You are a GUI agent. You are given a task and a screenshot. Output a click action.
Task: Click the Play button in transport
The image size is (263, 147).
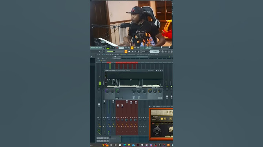pos(111,48)
